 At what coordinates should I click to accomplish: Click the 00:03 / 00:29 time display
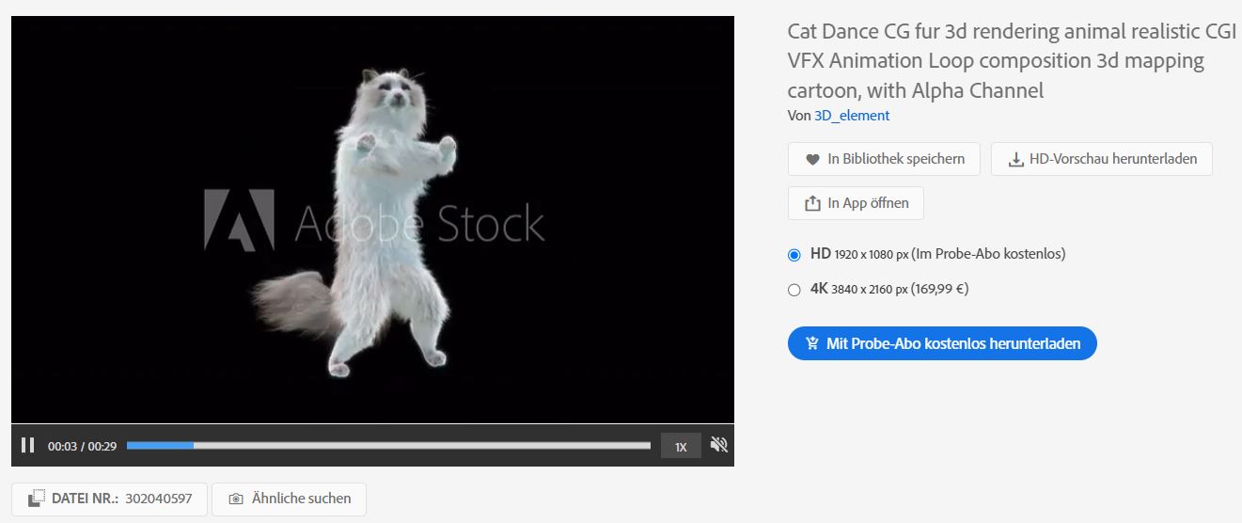pos(82,446)
